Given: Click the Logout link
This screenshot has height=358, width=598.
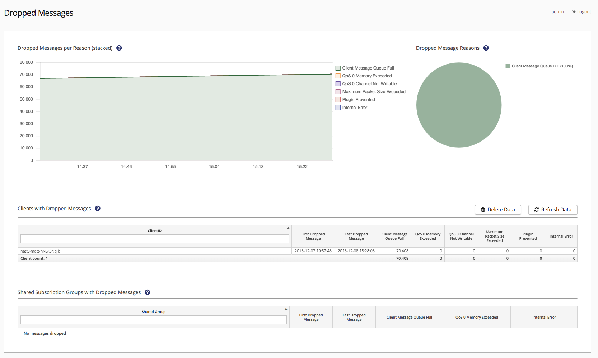Looking at the screenshot, I should tap(584, 12).
